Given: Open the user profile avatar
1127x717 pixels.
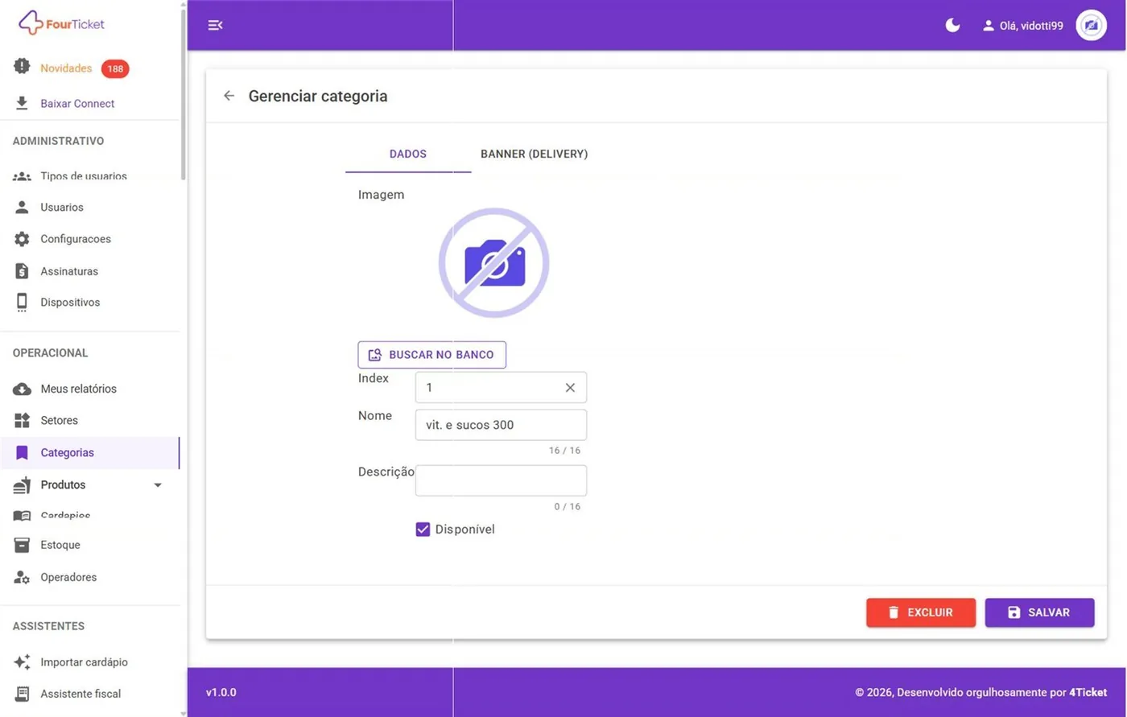Looking at the screenshot, I should click(1091, 26).
